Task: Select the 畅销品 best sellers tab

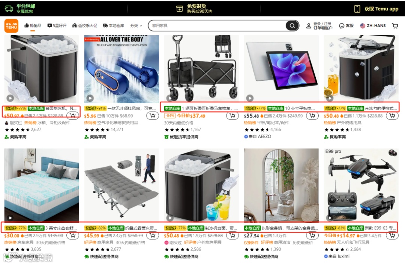Action: [33, 26]
